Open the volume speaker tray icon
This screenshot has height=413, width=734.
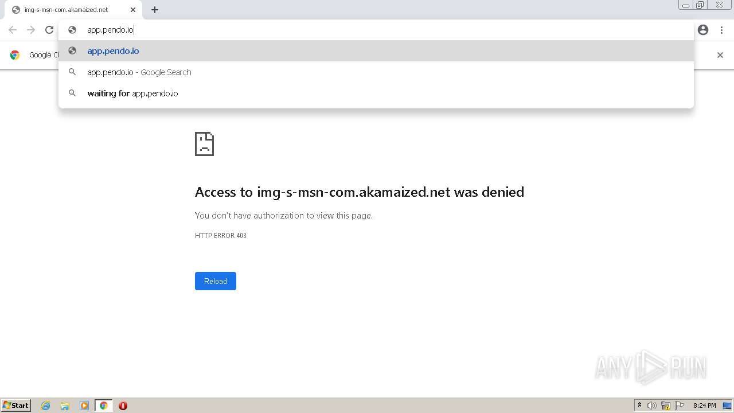[652, 406]
